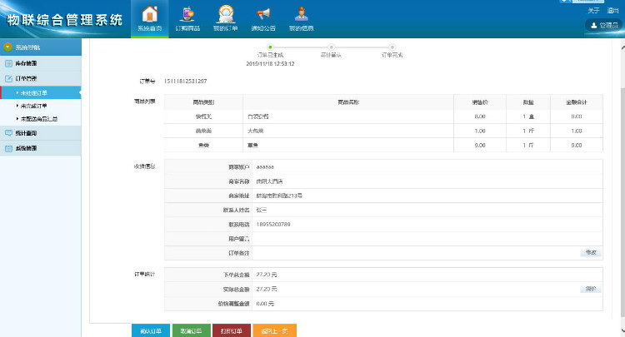Open 我的订单 icon in top navigation

point(225,17)
